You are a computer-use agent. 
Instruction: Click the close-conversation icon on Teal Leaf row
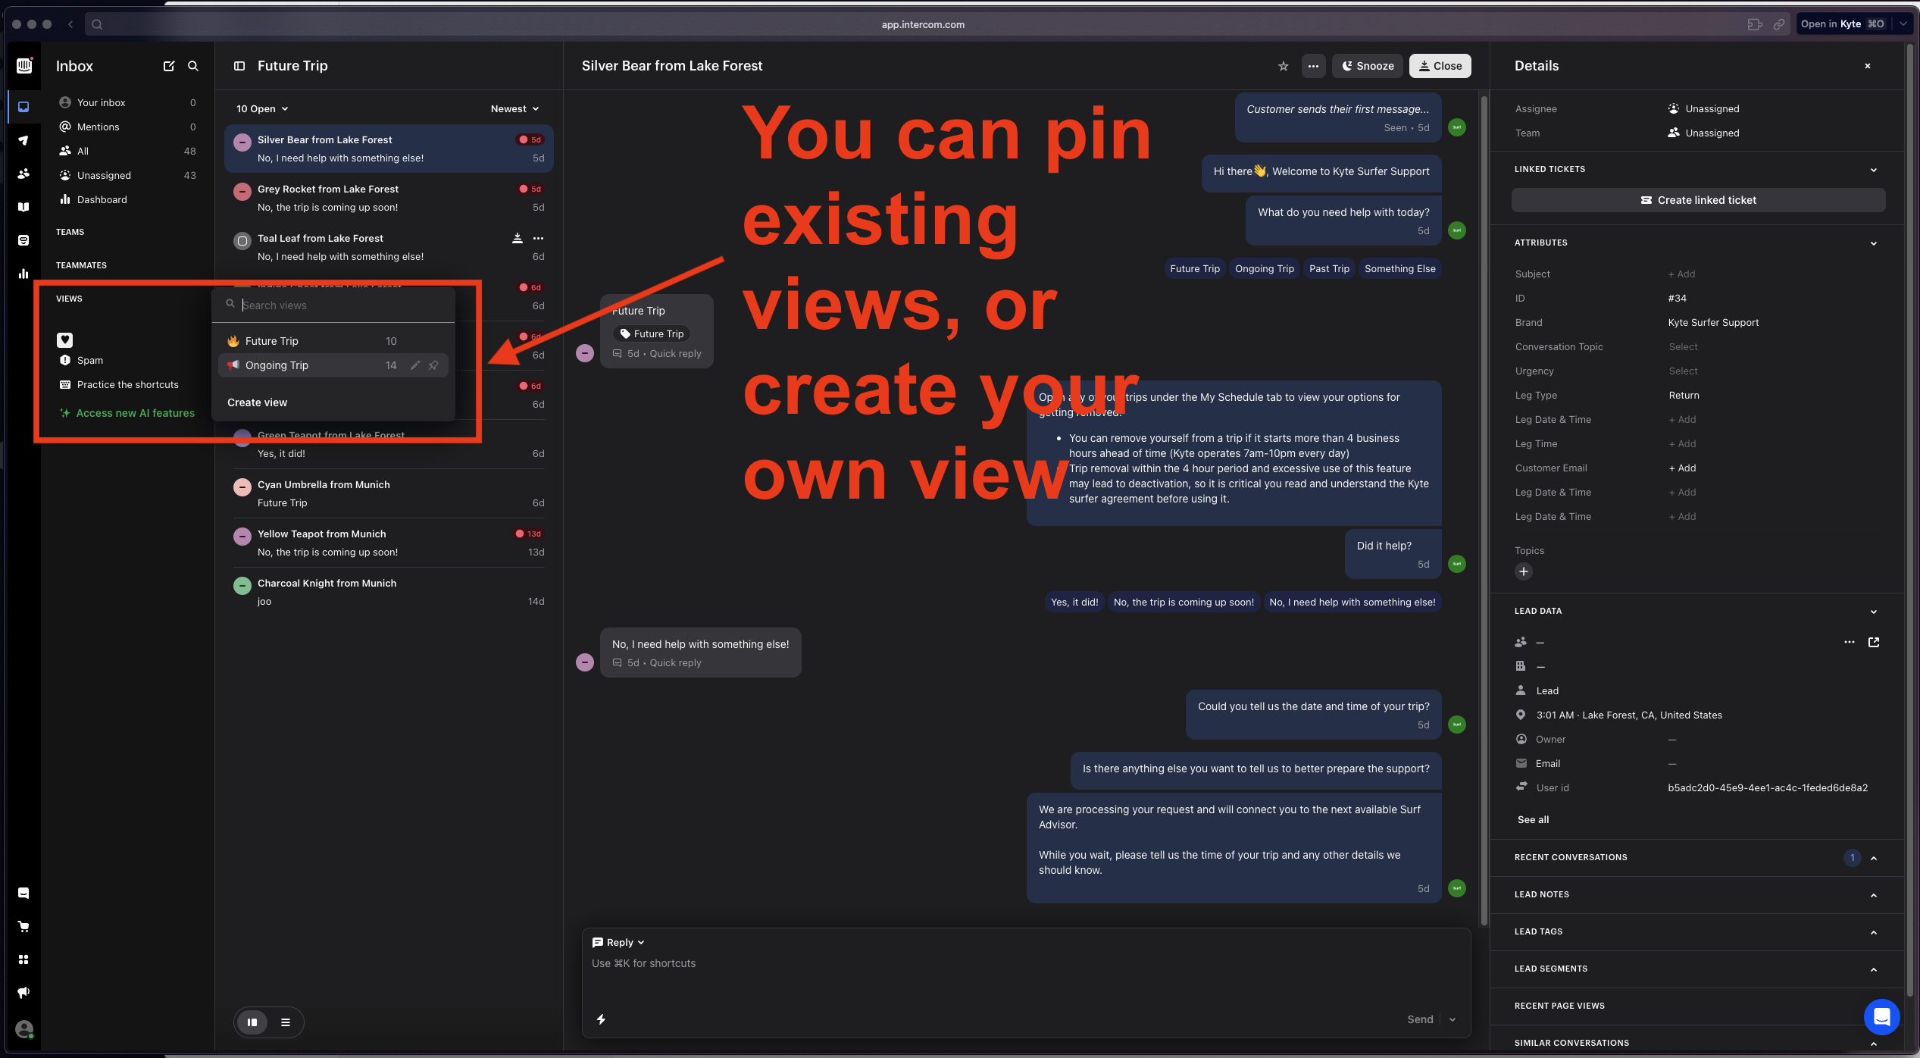518,238
